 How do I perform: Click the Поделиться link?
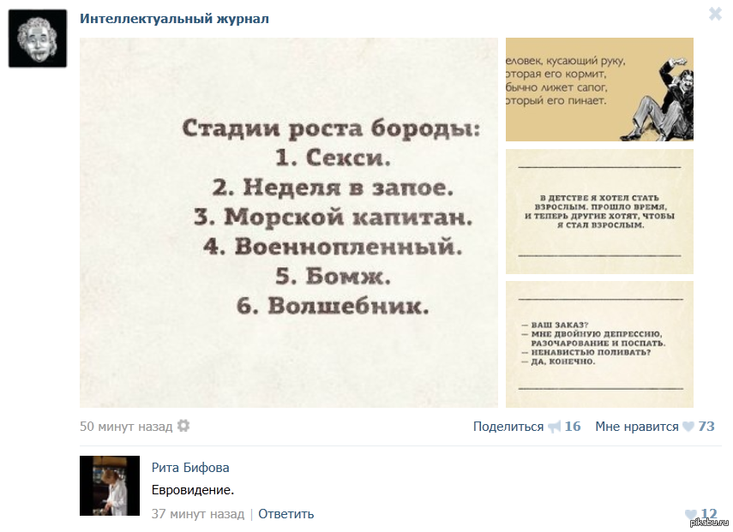point(508,427)
